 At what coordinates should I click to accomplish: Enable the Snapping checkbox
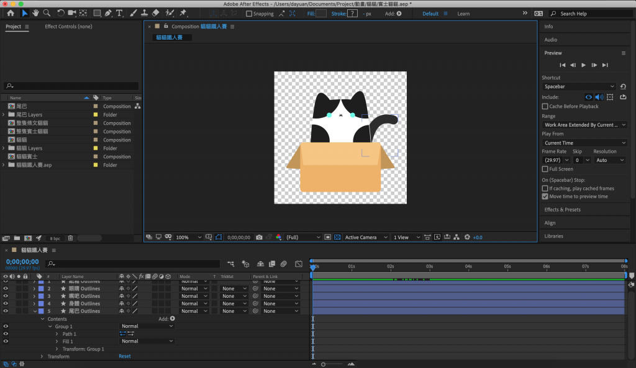pyautogui.click(x=250, y=14)
